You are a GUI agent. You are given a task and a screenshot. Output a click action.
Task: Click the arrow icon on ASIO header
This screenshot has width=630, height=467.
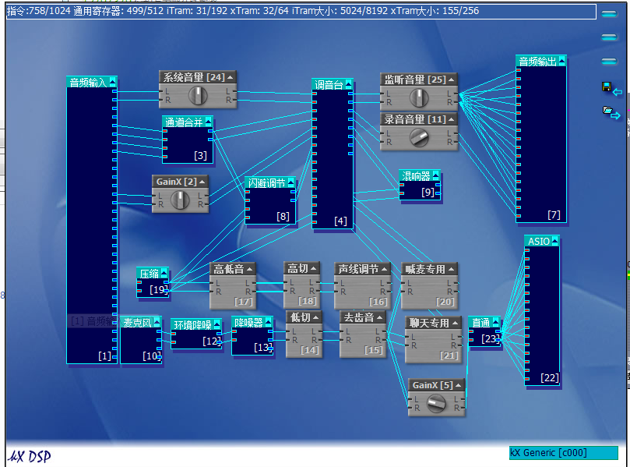pyautogui.click(x=555, y=241)
